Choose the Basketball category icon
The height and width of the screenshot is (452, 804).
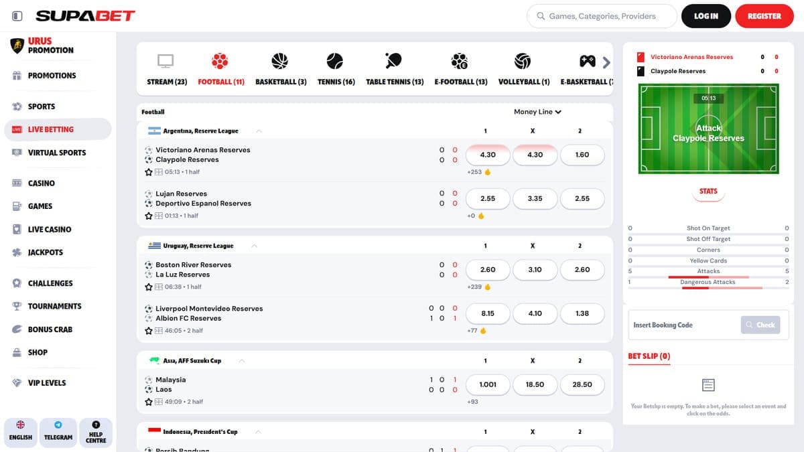(280, 62)
